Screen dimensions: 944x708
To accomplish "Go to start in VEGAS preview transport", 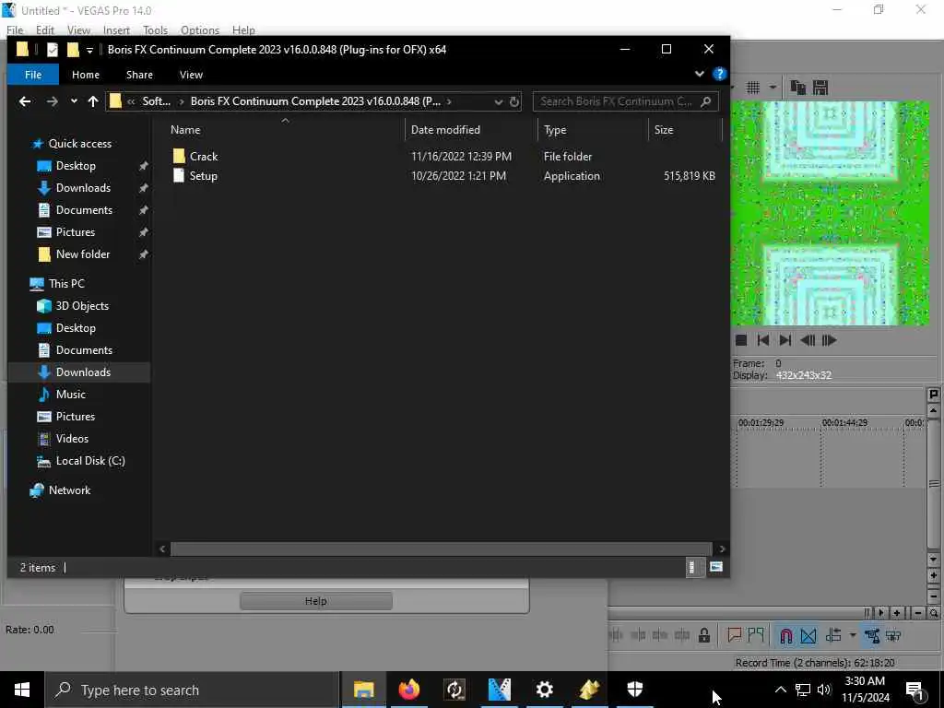I will [762, 340].
